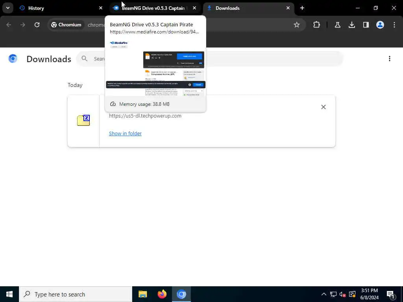This screenshot has width=403, height=302.
Task: Close the BeamNG Drive tab
Action: 194,8
